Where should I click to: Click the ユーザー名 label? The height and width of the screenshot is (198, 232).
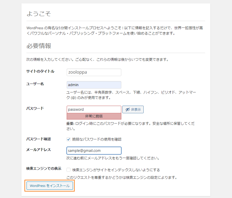click(35, 84)
